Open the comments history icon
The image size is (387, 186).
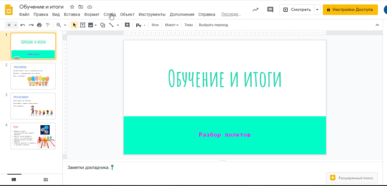click(270, 10)
